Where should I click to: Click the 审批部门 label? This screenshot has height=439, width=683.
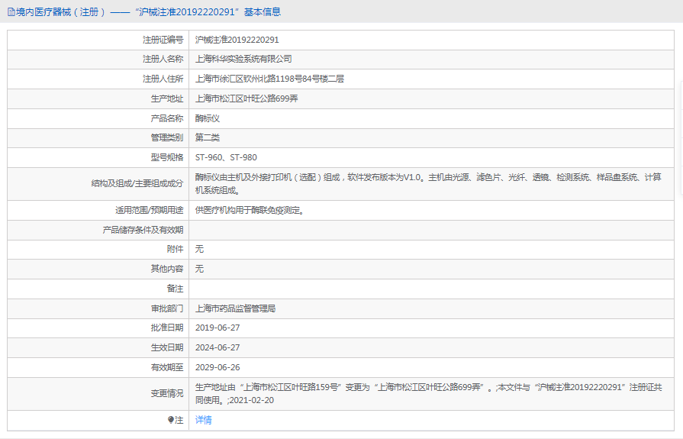(167, 308)
